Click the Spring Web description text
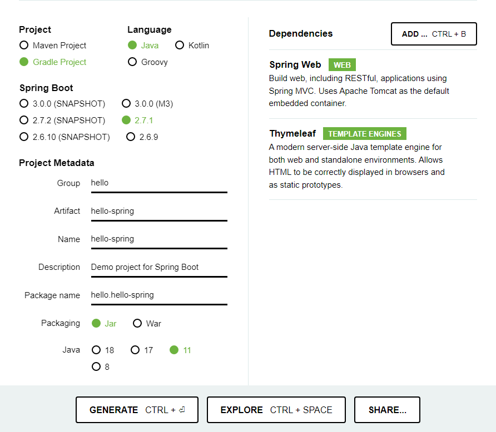Screen dimensions: 496x432 (359, 91)
